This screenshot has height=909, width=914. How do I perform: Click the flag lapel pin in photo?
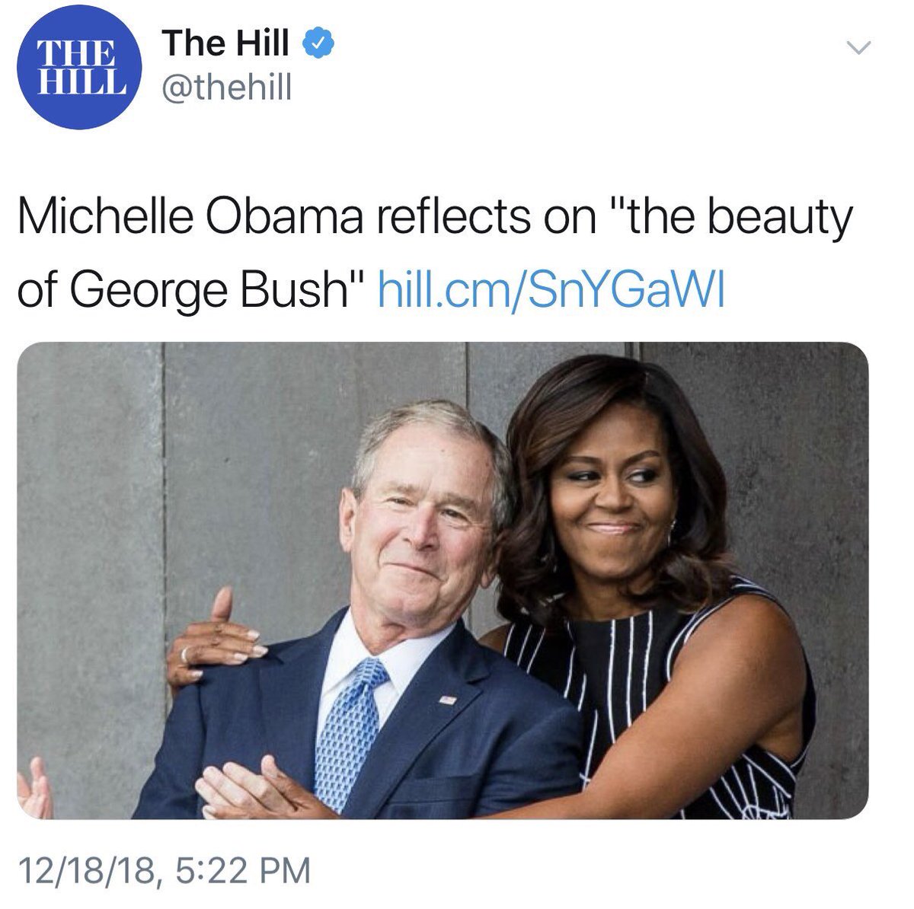coord(447,698)
